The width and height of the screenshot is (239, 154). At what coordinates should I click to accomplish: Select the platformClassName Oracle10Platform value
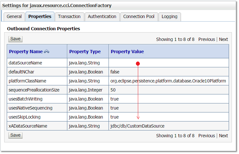(x=168, y=81)
